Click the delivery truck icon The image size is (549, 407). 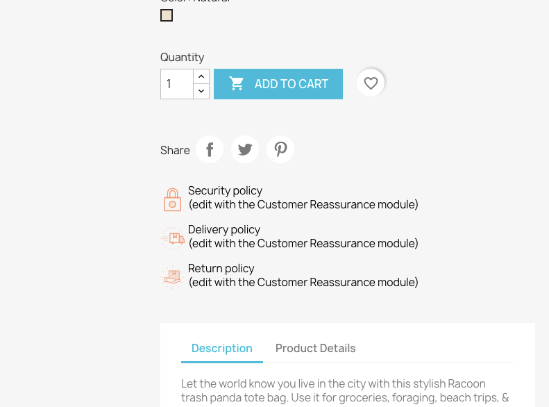click(172, 238)
